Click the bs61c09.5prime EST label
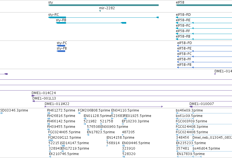Image resolution: width=232 pixels, height=158 pixels. (189, 116)
